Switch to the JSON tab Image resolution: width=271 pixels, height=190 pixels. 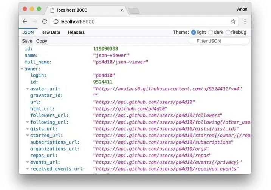28,32
